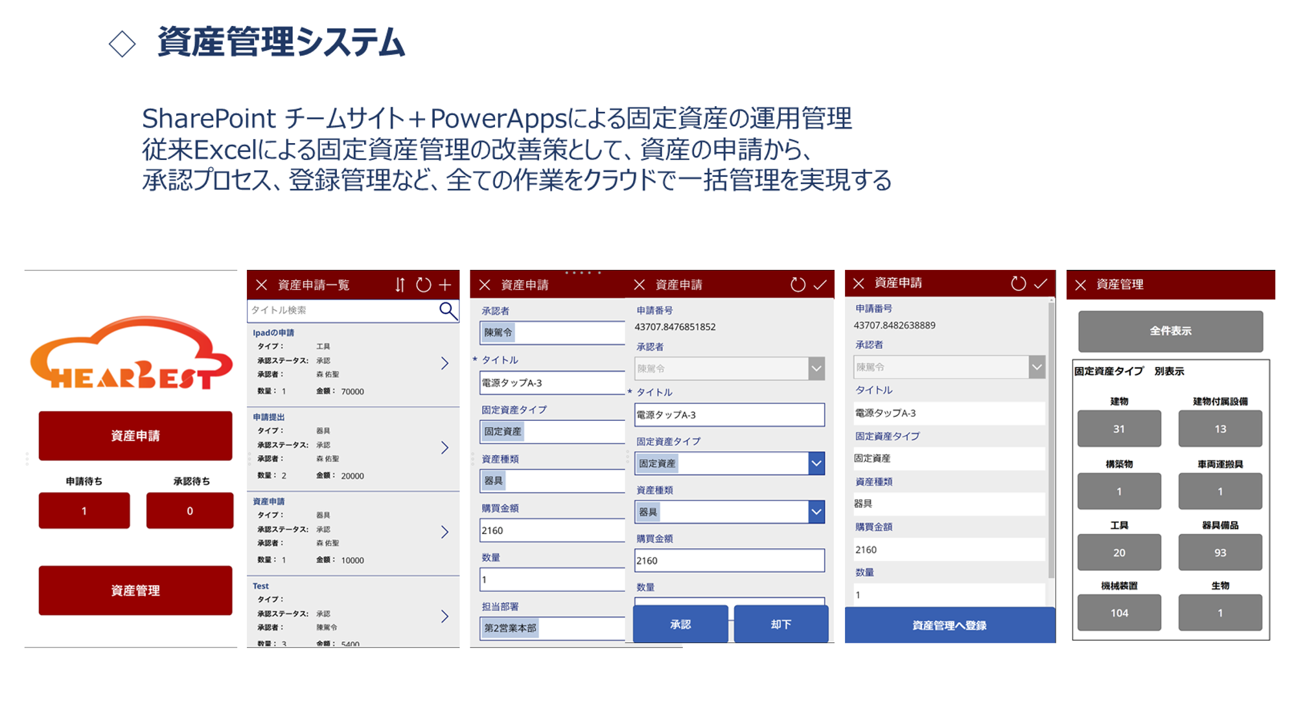1292x716 pixels.
Task: Expand 固定資産タイプ dropdown showing 固定資産
Action: coord(816,464)
